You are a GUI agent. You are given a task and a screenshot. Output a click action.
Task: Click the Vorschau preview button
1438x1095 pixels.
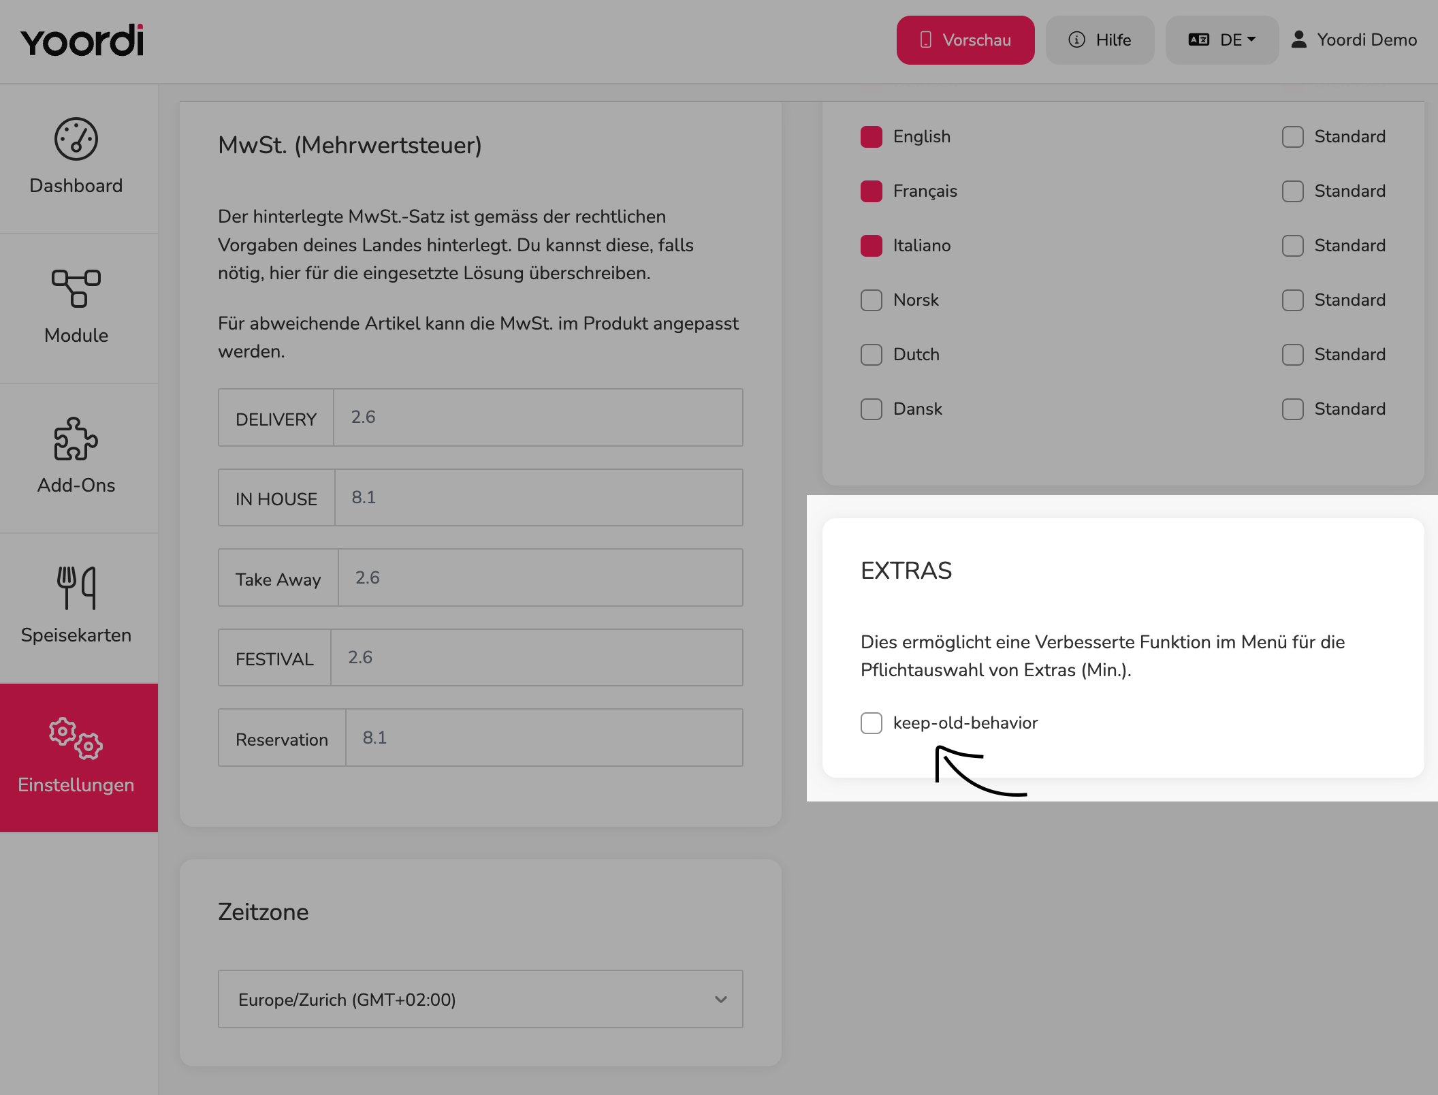(965, 40)
